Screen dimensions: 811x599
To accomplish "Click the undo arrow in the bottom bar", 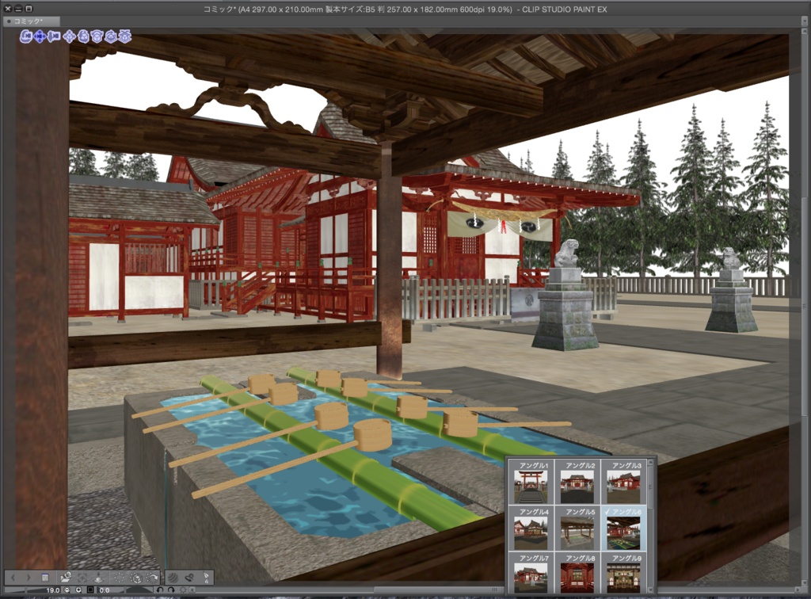I will 161,589.
